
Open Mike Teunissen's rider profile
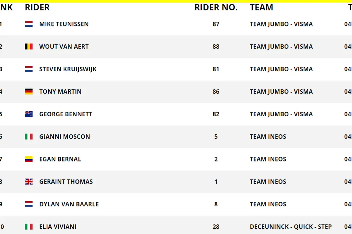(x=64, y=24)
